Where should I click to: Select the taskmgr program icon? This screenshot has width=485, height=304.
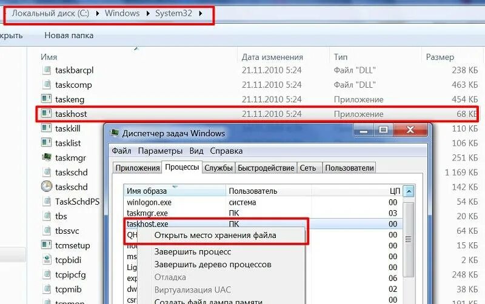(x=47, y=157)
